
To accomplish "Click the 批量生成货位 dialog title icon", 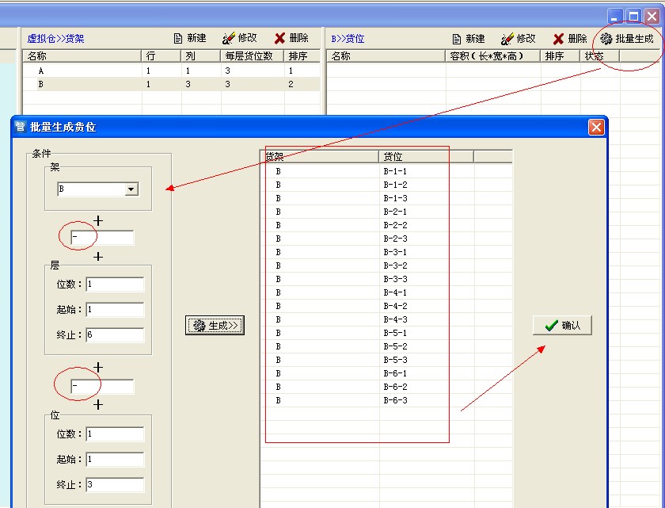I will pyautogui.click(x=20, y=127).
